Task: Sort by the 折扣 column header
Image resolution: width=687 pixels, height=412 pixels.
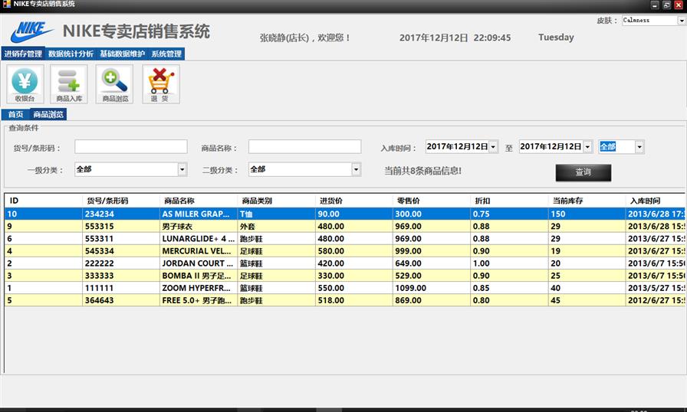Action: (x=509, y=201)
